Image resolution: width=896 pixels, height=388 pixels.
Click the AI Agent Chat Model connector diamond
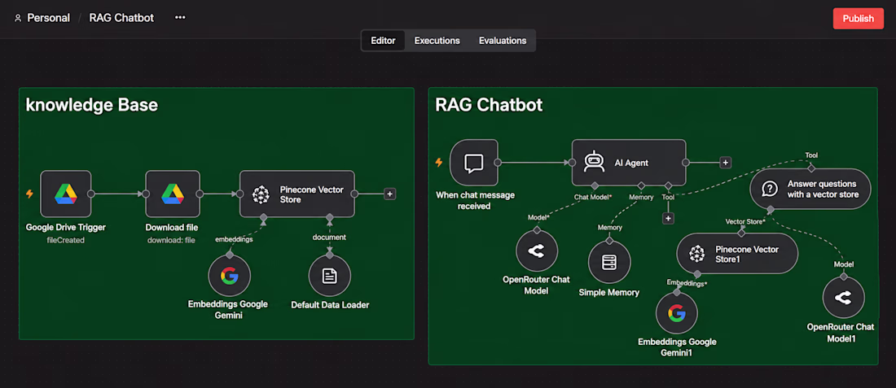click(595, 186)
